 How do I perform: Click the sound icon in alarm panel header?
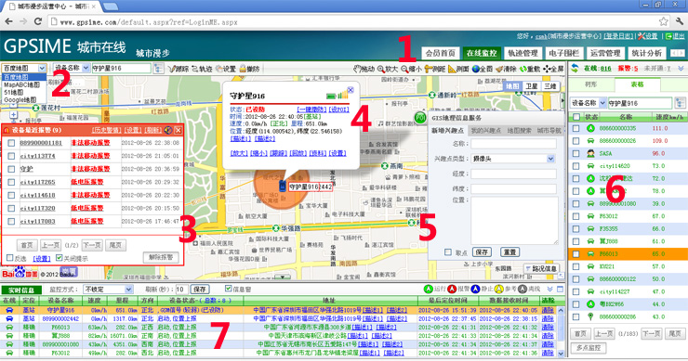pos(167,130)
